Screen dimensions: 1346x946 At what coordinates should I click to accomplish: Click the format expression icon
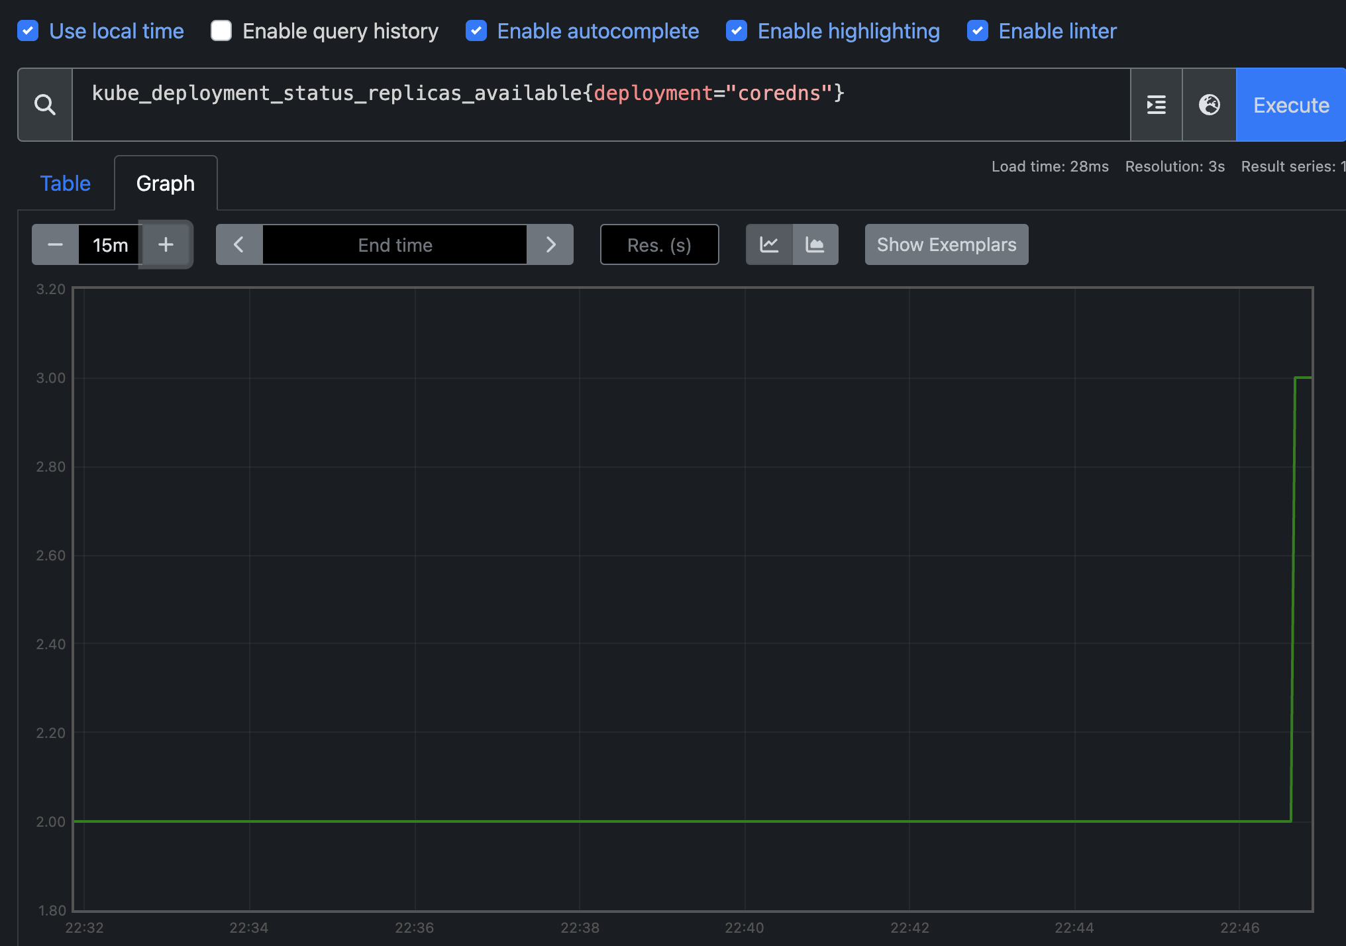click(x=1156, y=105)
